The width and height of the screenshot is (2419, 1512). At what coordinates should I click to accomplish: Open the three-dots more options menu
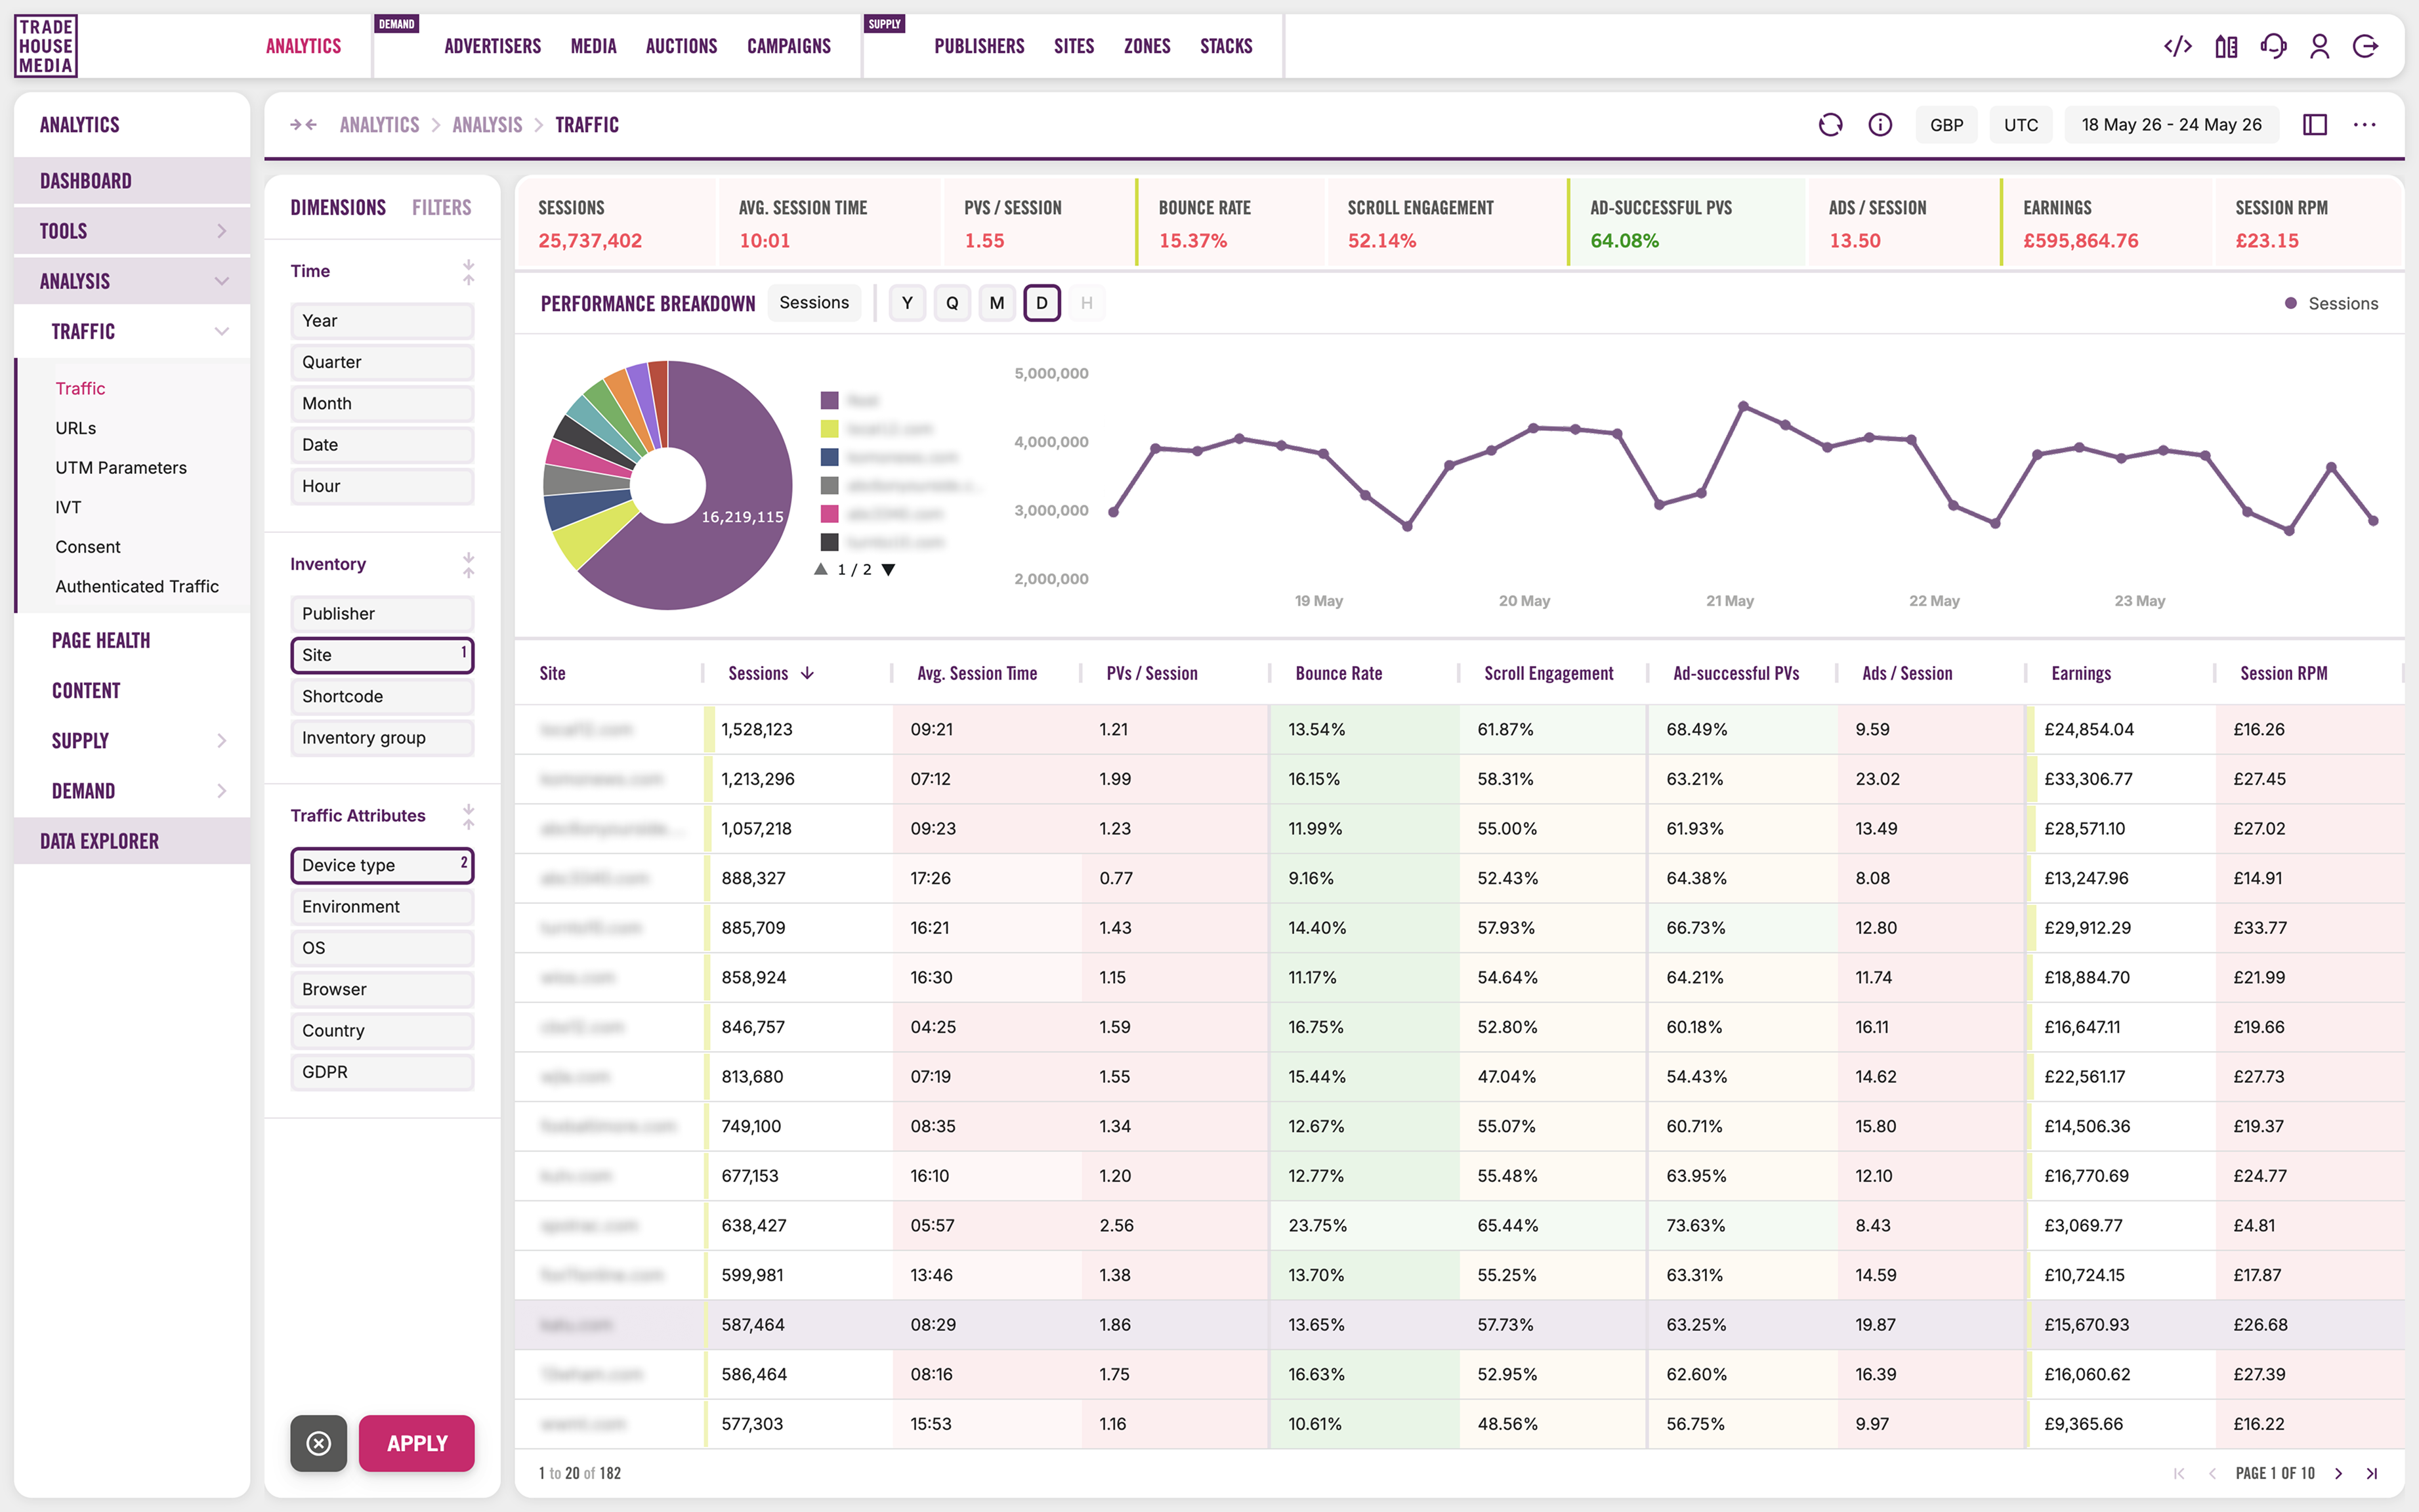[2365, 124]
